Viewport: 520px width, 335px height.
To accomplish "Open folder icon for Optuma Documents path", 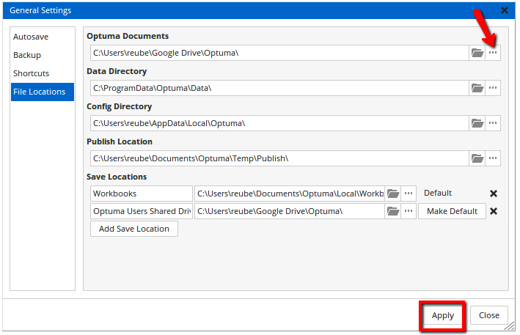I will 477,53.
